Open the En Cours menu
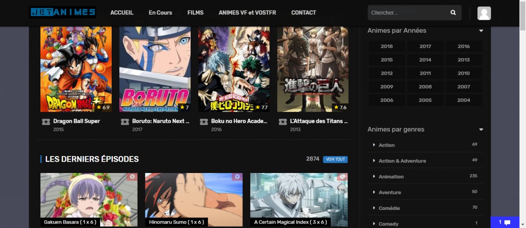 [160, 13]
